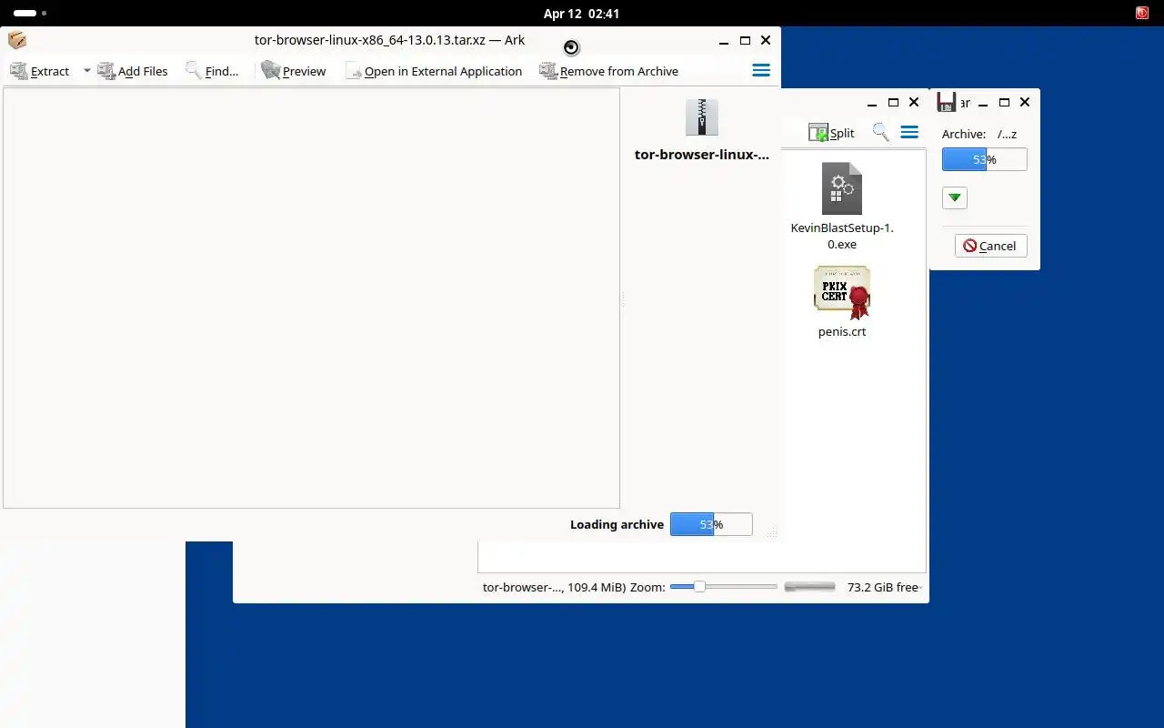Click the red tray indicator icon at top-right

point(1142,14)
